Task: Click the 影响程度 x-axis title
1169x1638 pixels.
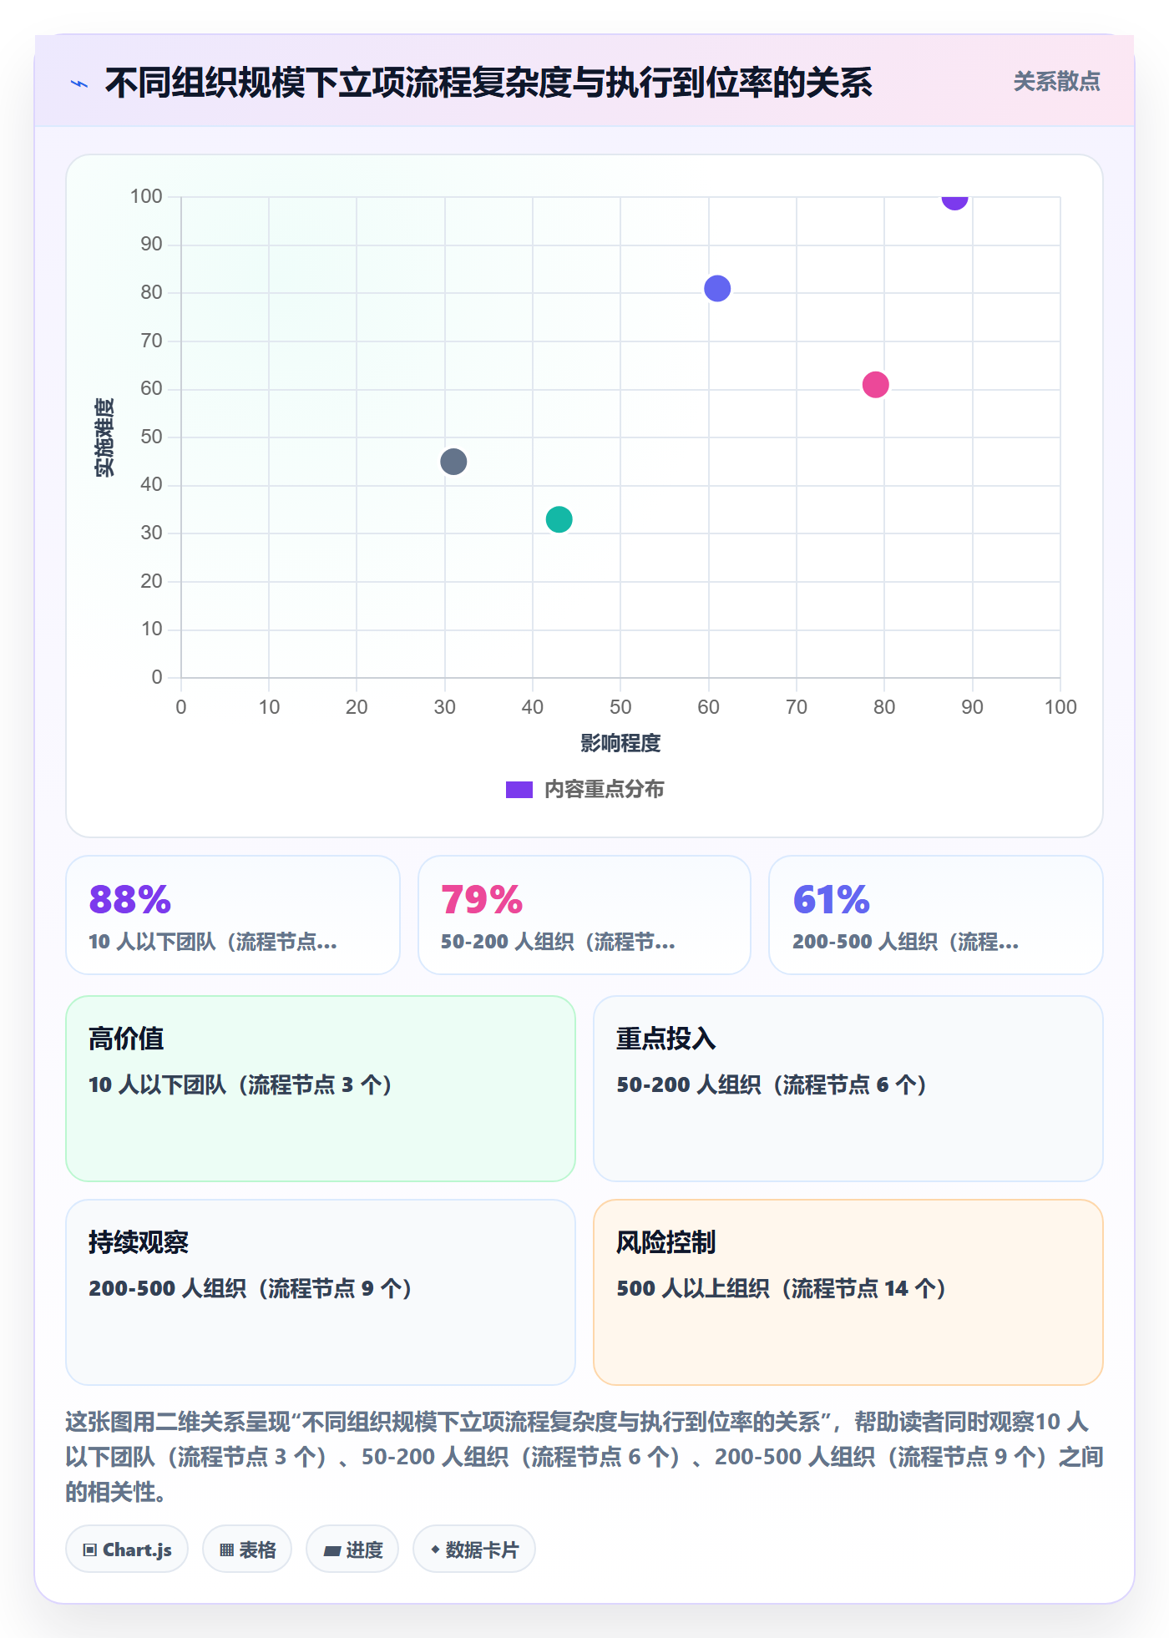Action: 620,743
